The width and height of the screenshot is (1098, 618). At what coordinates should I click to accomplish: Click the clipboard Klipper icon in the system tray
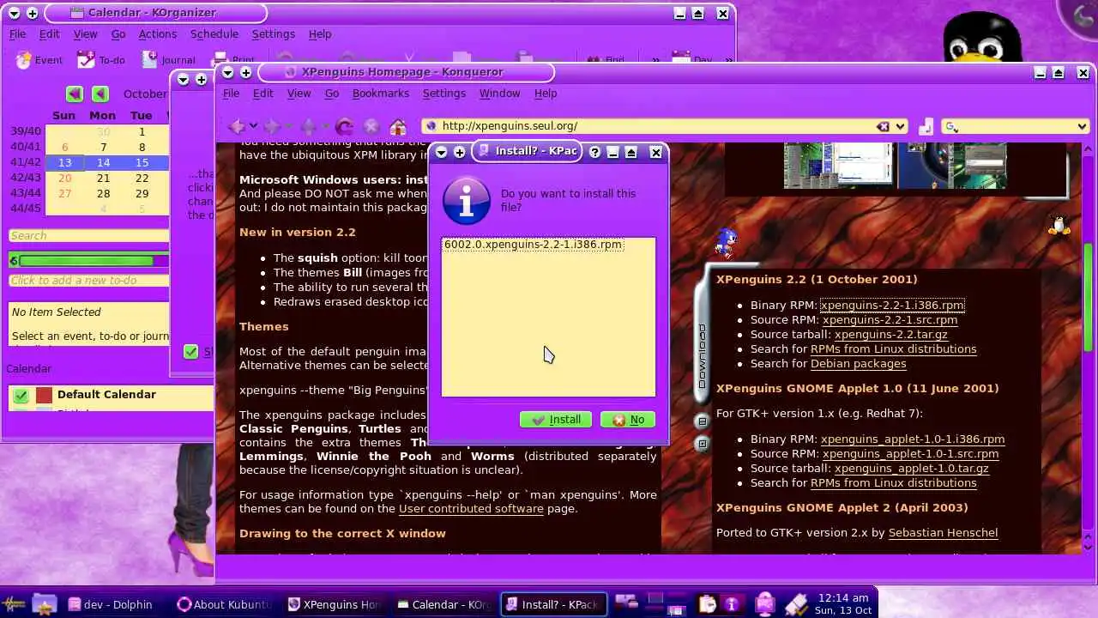(707, 604)
